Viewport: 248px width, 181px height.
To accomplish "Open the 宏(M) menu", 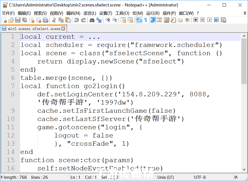I will 138,13.
